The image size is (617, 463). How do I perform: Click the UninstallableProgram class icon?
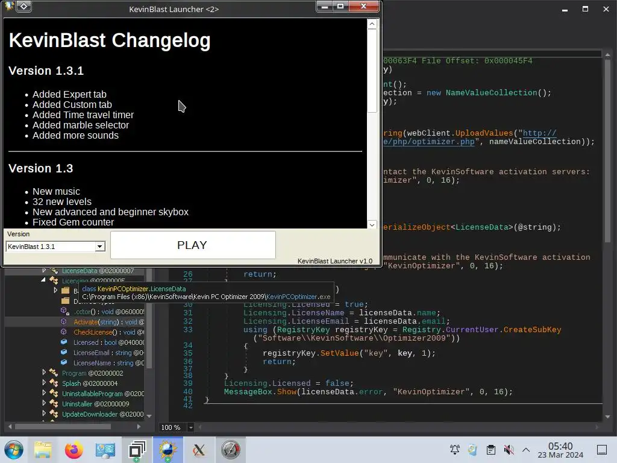click(54, 393)
